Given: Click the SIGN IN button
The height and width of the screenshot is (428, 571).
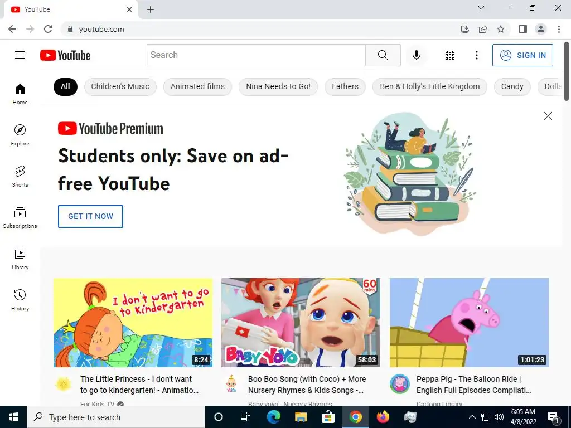Looking at the screenshot, I should [x=522, y=55].
